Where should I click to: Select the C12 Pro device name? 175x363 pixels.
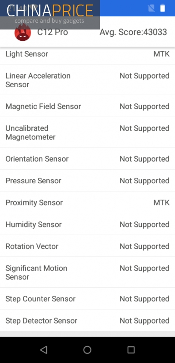click(x=52, y=32)
